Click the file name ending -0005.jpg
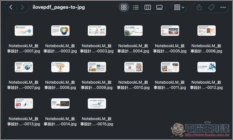 point(170,49)
